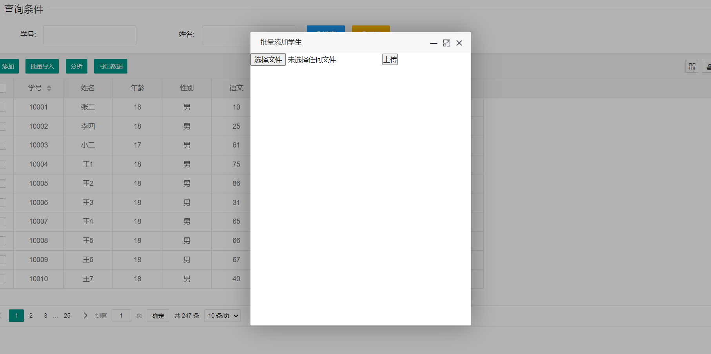
Task: Expand the ellipsis between pages 3 and 25
Action: coord(56,316)
